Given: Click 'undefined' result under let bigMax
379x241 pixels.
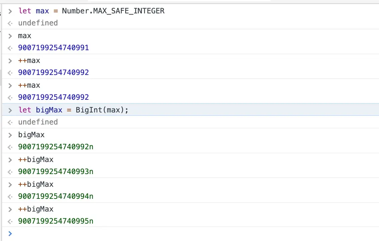Looking at the screenshot, I should point(38,122).
